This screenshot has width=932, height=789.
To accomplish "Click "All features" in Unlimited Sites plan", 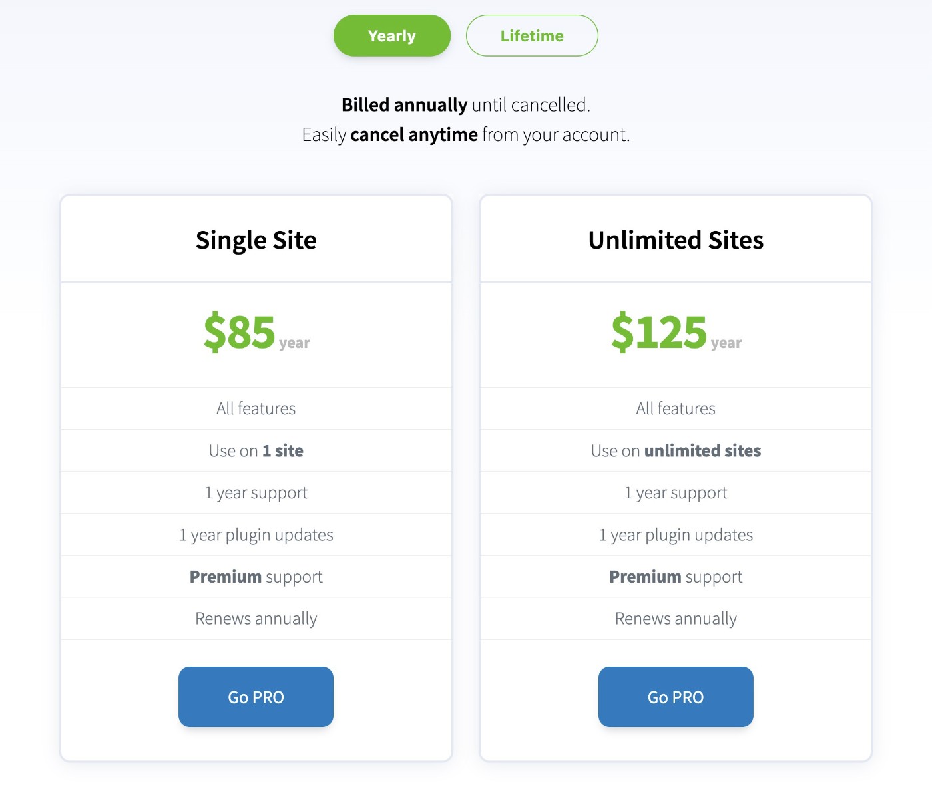I will [x=676, y=408].
